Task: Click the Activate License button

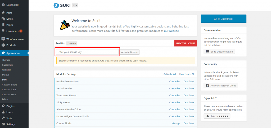Action: [x=129, y=52]
